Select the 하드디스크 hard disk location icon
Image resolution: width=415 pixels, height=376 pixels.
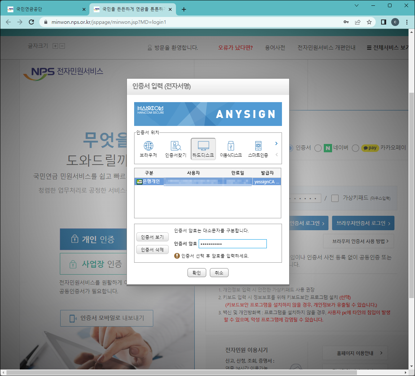203,148
